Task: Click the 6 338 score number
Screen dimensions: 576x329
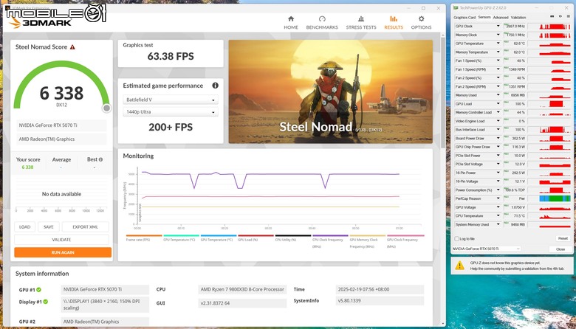Action: pyautogui.click(x=62, y=93)
